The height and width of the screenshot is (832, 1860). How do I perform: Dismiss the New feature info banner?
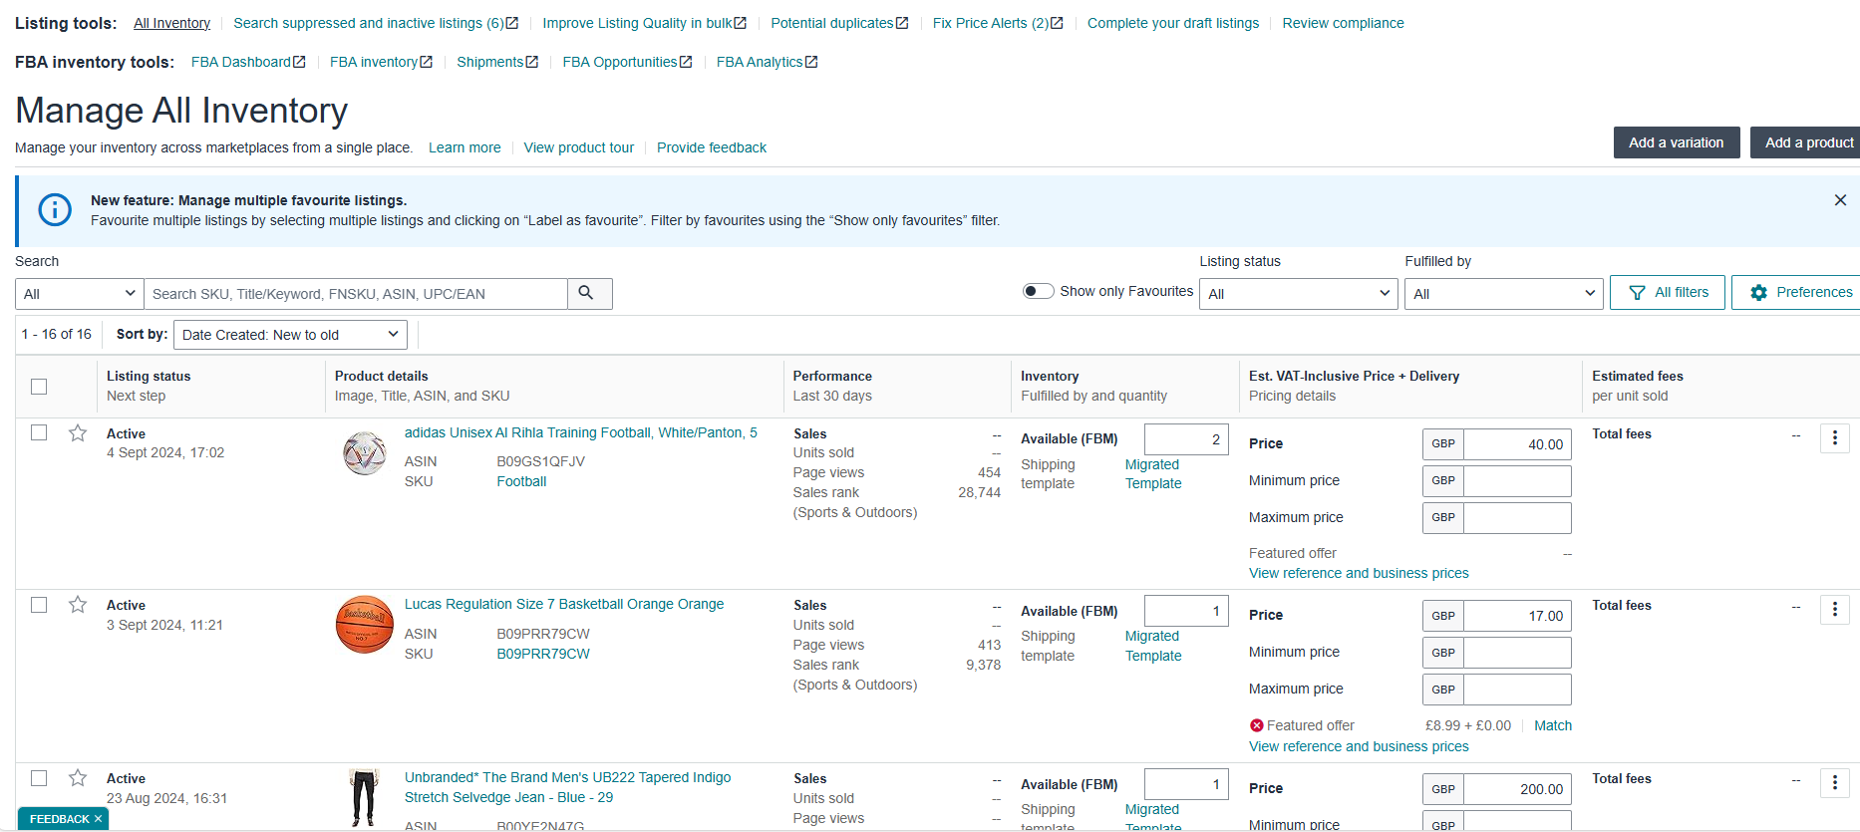[1839, 200]
